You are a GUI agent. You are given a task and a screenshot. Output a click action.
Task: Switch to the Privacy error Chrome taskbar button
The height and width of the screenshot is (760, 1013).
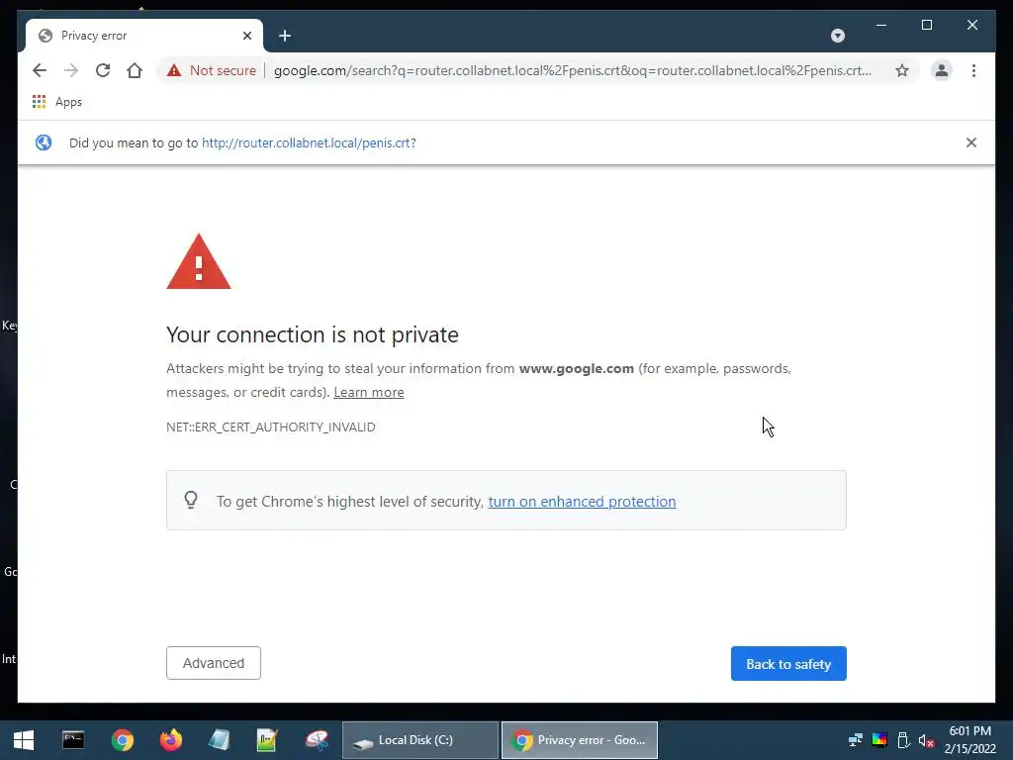pos(580,740)
